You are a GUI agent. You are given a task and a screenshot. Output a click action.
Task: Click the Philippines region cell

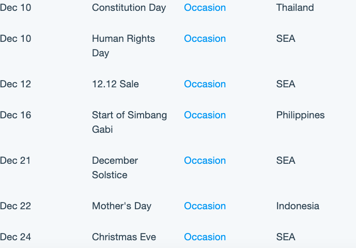click(x=300, y=115)
